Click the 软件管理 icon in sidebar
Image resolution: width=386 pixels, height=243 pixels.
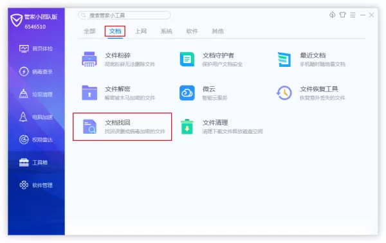coord(24,185)
